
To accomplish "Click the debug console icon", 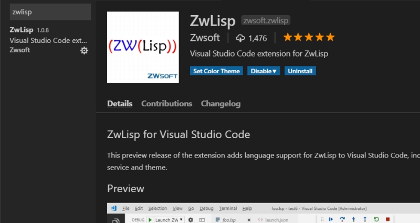I will (202, 220).
